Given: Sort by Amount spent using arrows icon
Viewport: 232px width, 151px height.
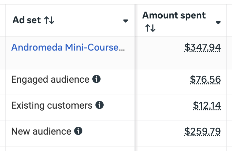Looking at the screenshot, I should (x=150, y=28).
